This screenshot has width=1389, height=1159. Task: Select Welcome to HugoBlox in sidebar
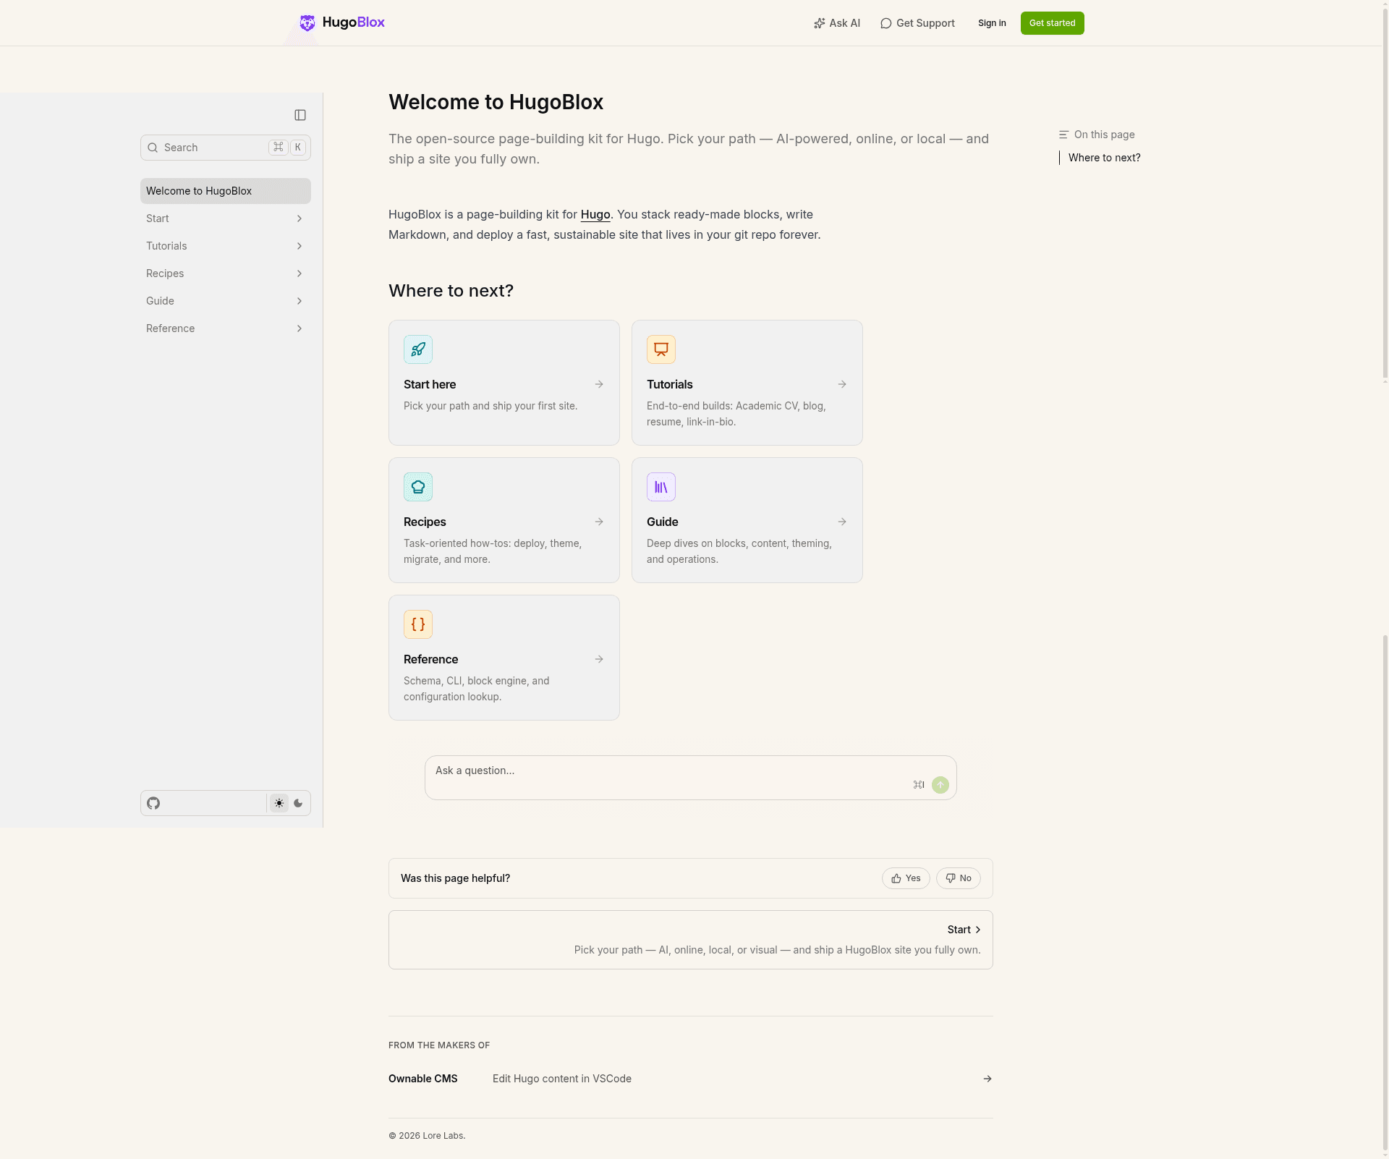[226, 191]
